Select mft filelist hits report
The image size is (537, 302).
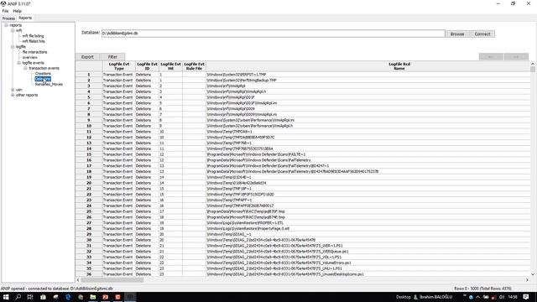coord(34,41)
